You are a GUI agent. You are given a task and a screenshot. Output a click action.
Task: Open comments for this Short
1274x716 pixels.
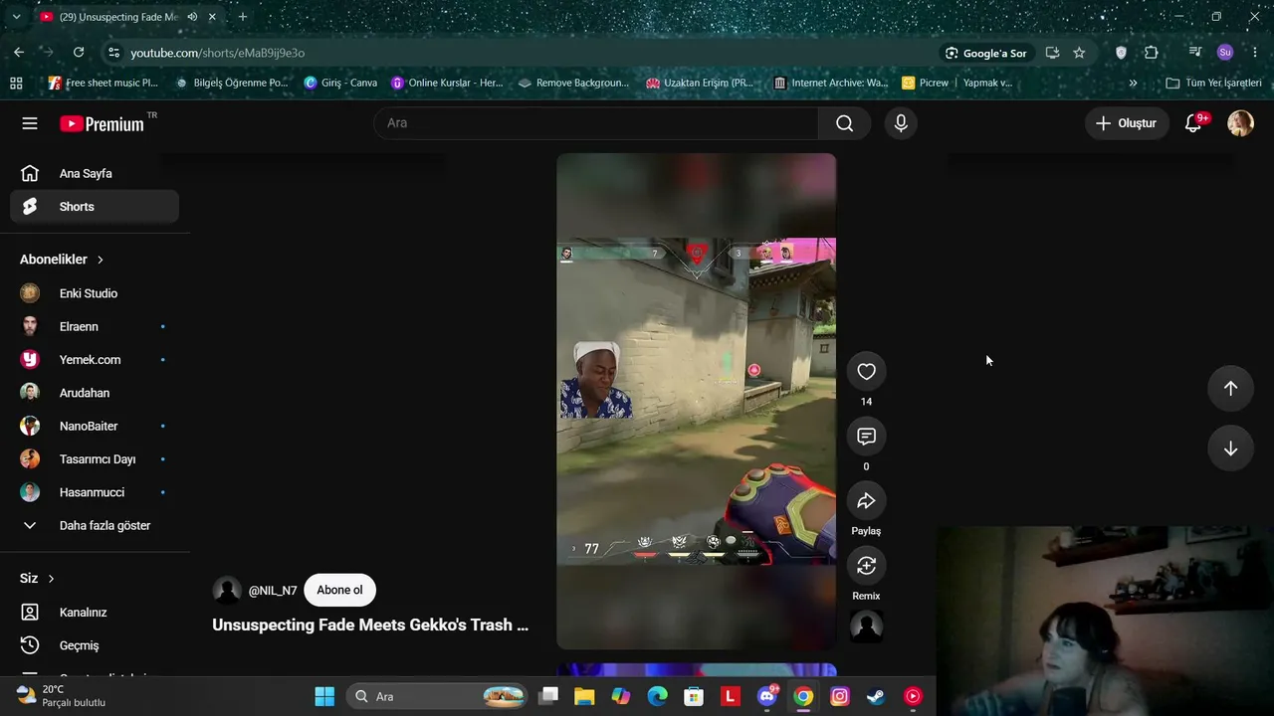click(866, 436)
